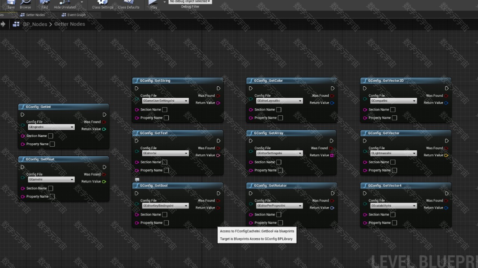Open GConfig::GetVector Config File dropdown
Viewport: 478px width, 268px height.
pyautogui.click(x=393, y=153)
